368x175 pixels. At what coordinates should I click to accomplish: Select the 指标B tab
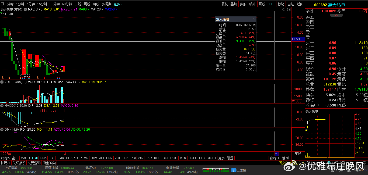275,158
